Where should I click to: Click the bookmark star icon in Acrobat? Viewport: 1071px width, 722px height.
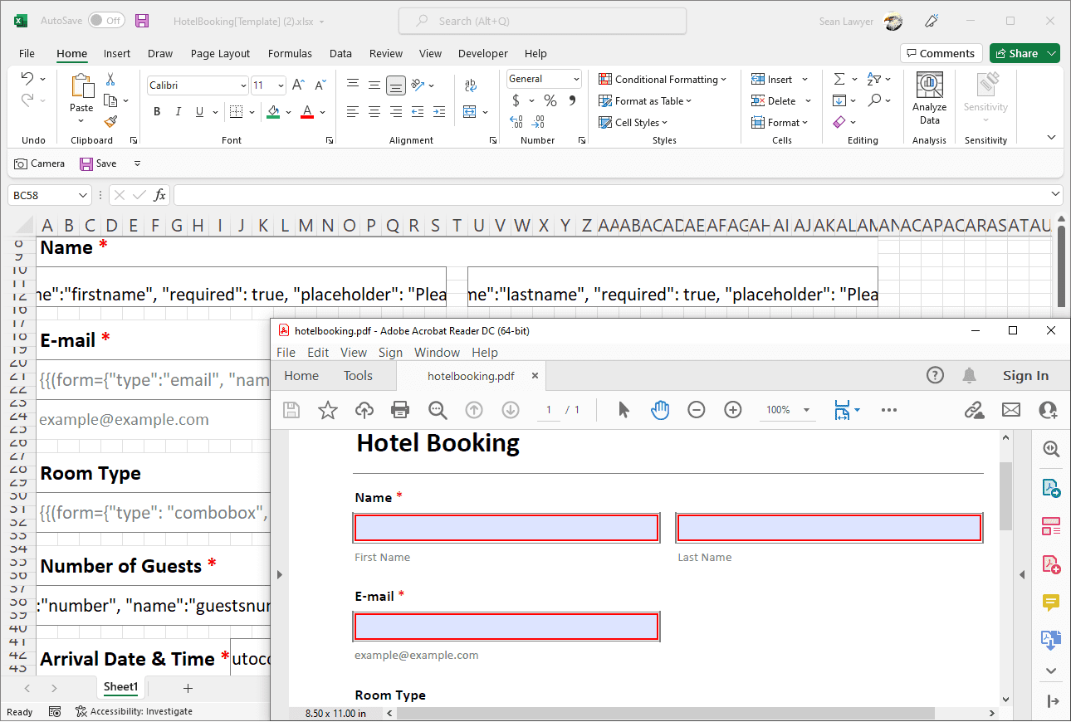328,409
